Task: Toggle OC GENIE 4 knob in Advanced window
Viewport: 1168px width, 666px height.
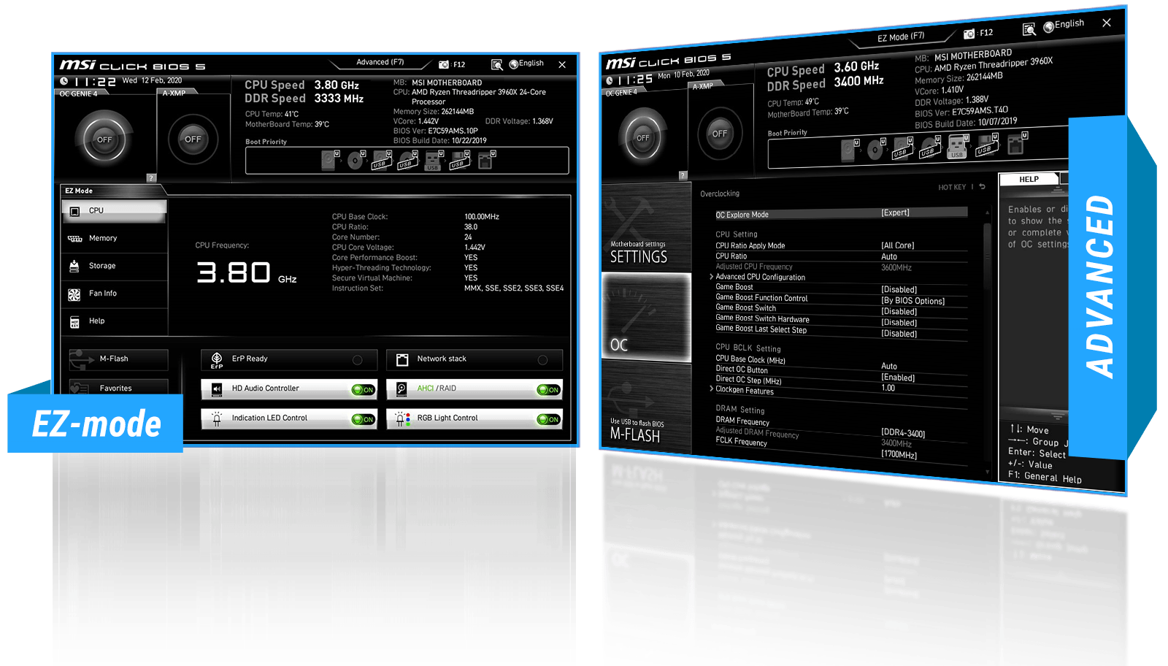Action: tap(643, 137)
